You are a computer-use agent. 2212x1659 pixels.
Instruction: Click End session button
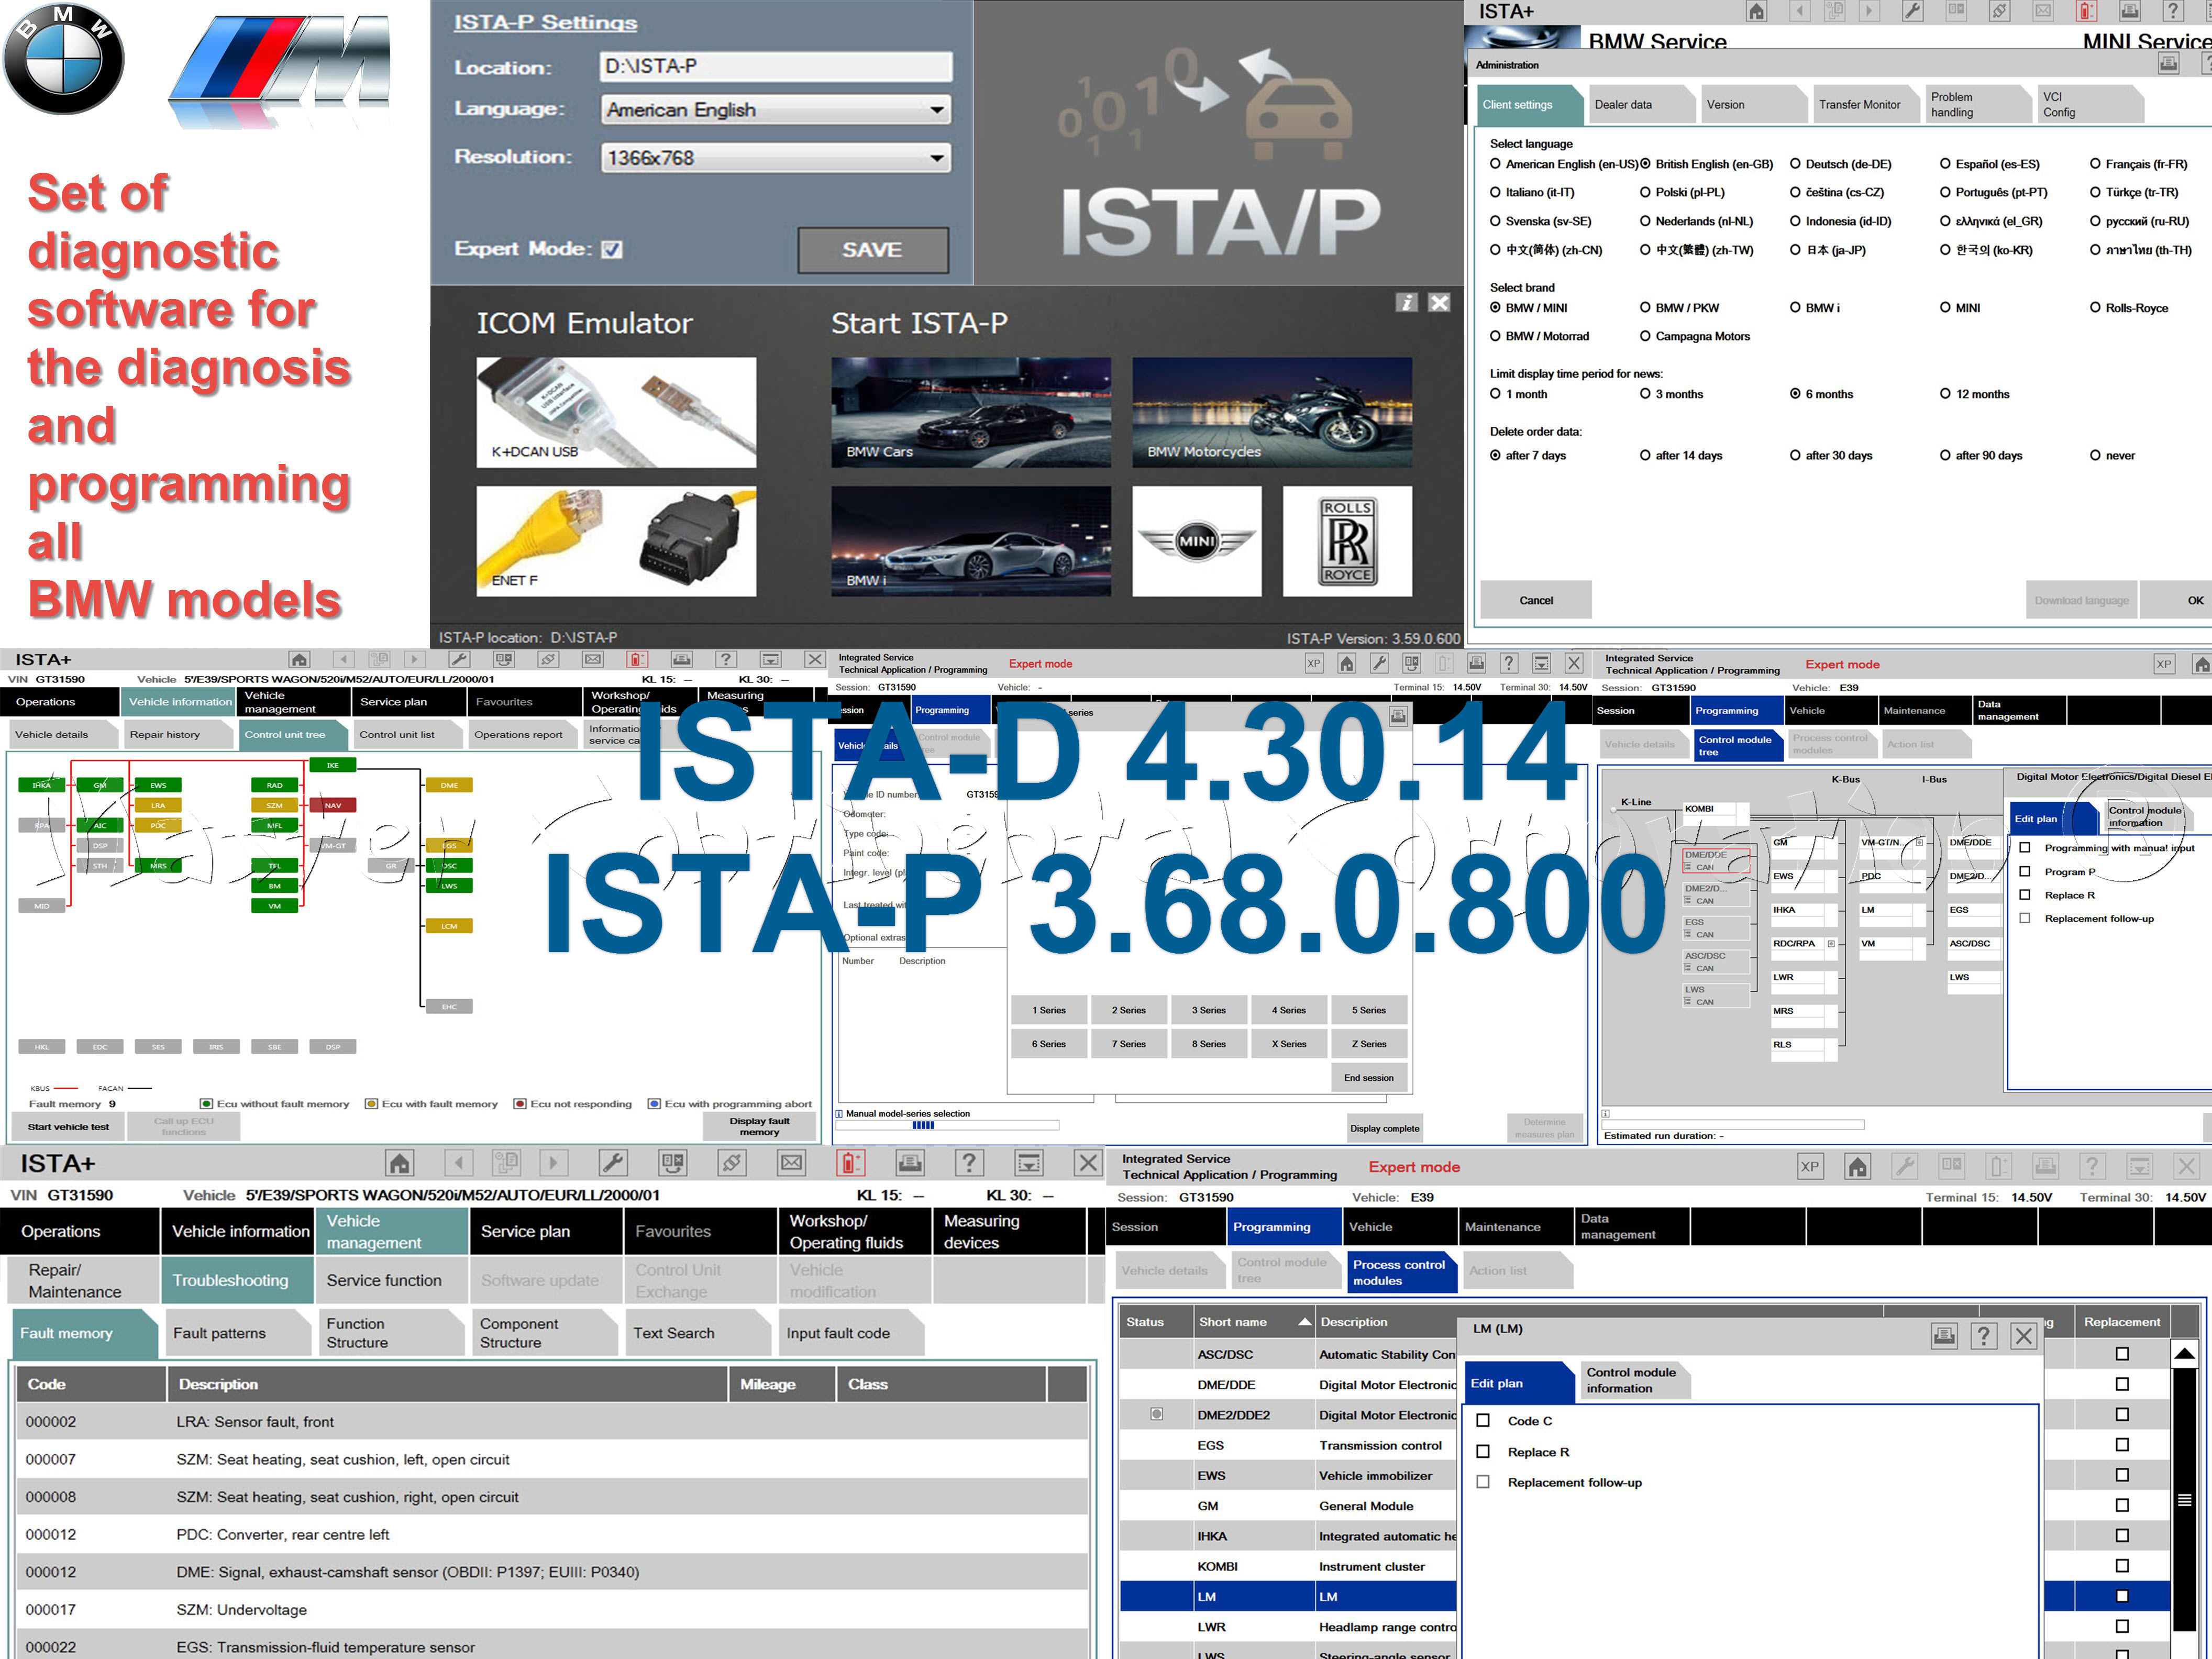click(1369, 1077)
